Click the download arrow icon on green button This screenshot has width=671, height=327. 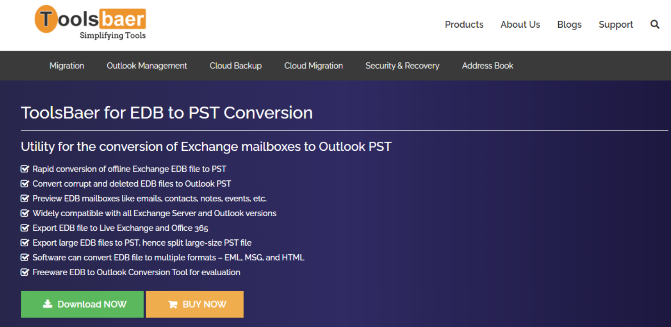tap(47, 304)
